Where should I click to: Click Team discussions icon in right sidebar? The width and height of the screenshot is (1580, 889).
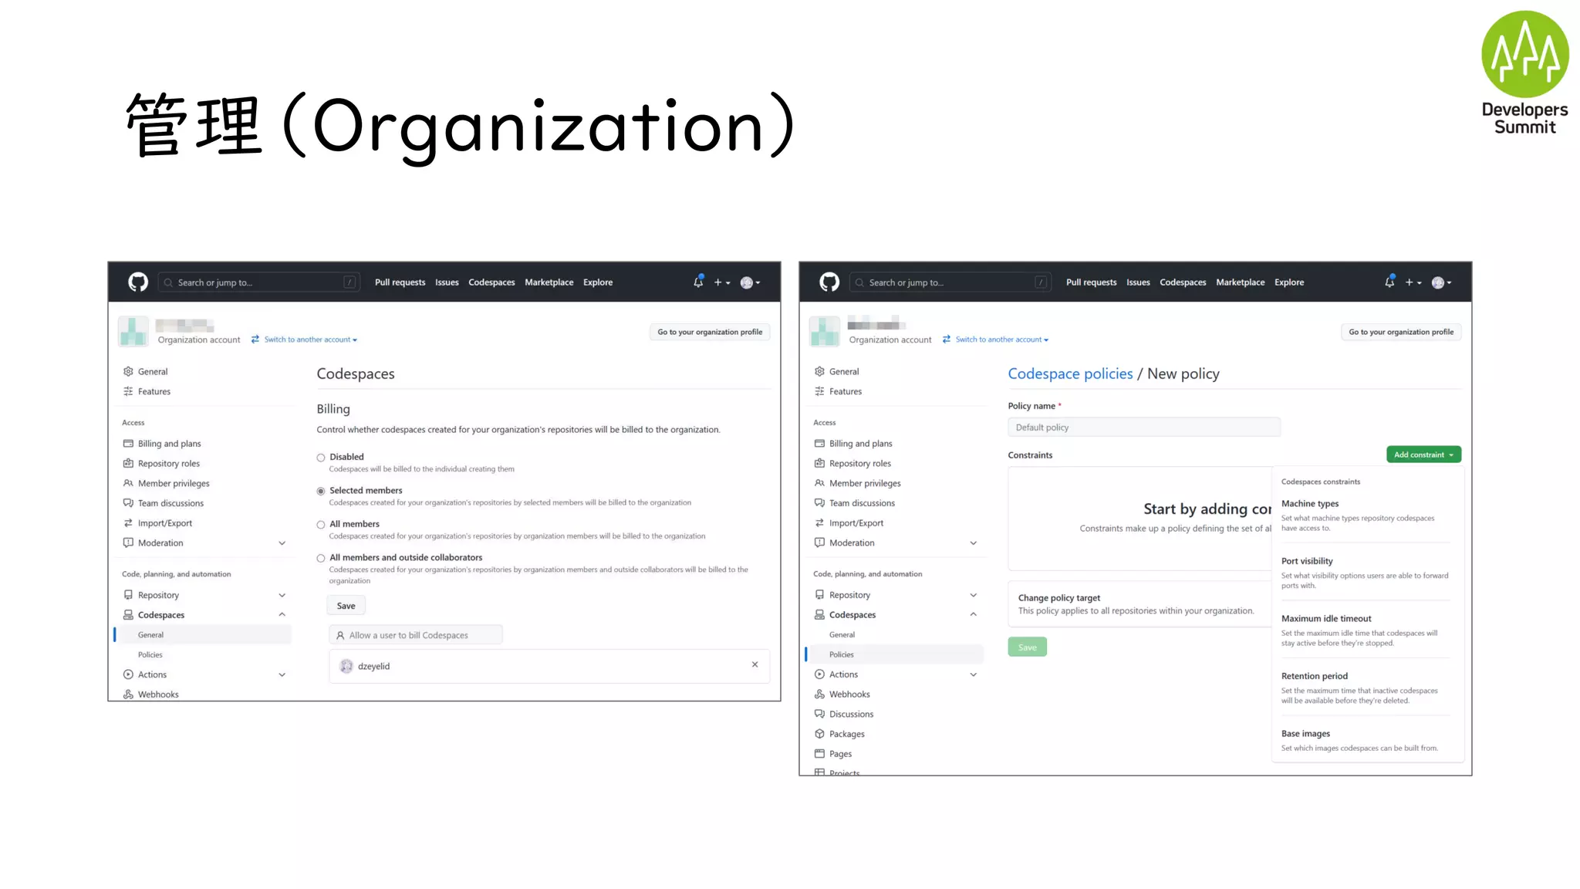[819, 503]
